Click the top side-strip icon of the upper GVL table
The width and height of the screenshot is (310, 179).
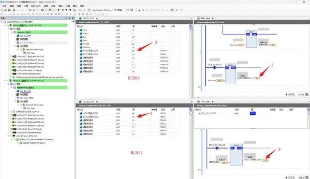191,26
